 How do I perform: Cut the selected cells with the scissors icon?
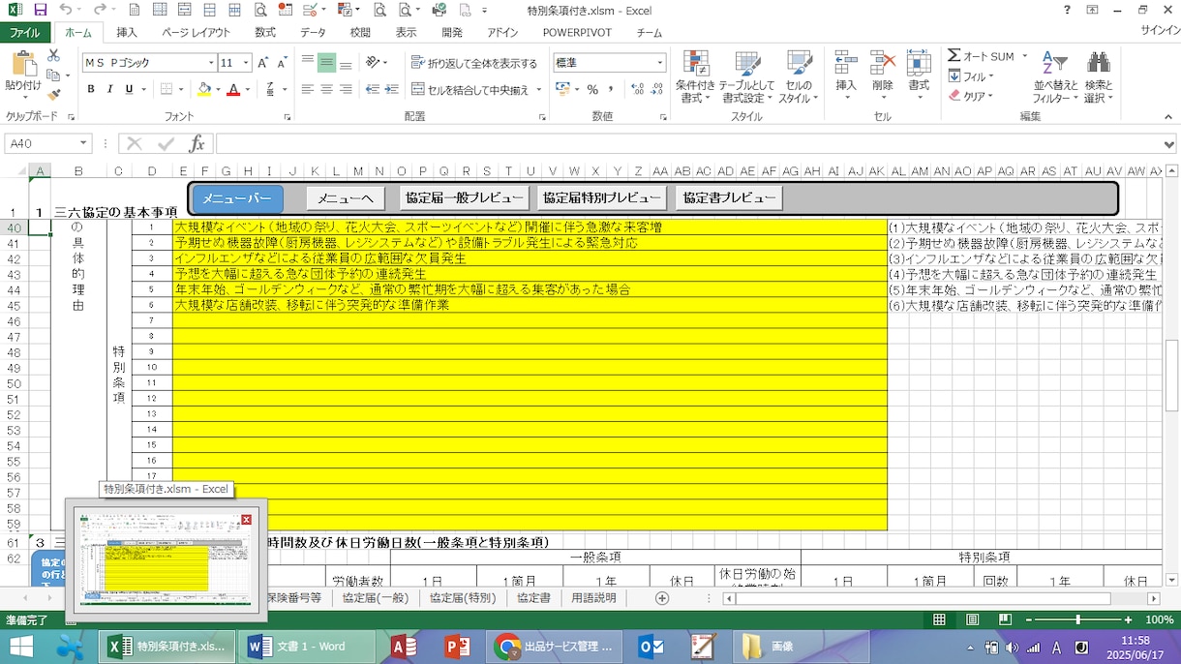pyautogui.click(x=53, y=56)
